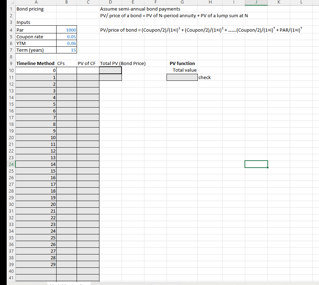Select the outlined cell beside the check label
319x285 pixels.
(x=182, y=77)
